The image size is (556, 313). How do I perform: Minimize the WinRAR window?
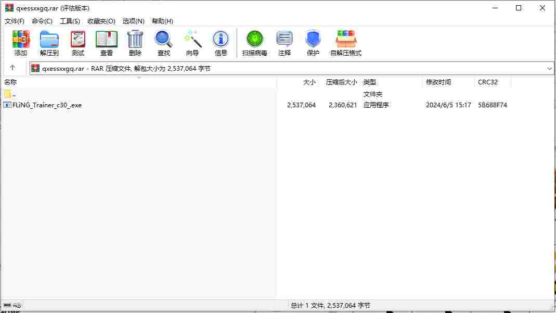[x=495, y=8]
